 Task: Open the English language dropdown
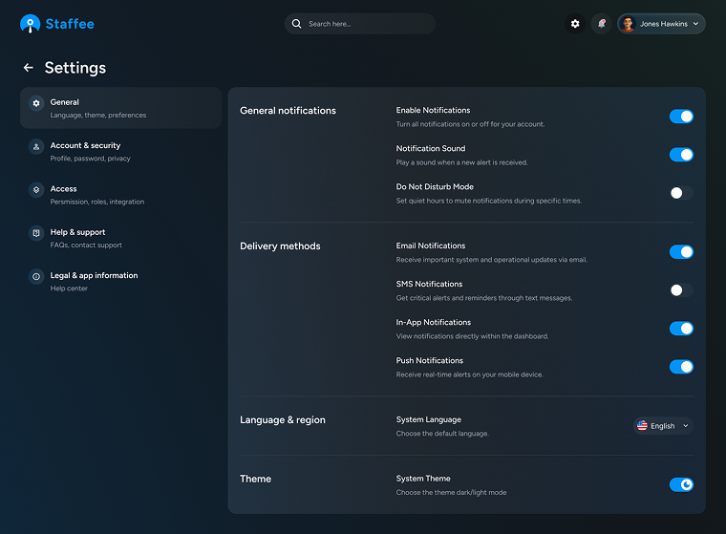coord(663,426)
